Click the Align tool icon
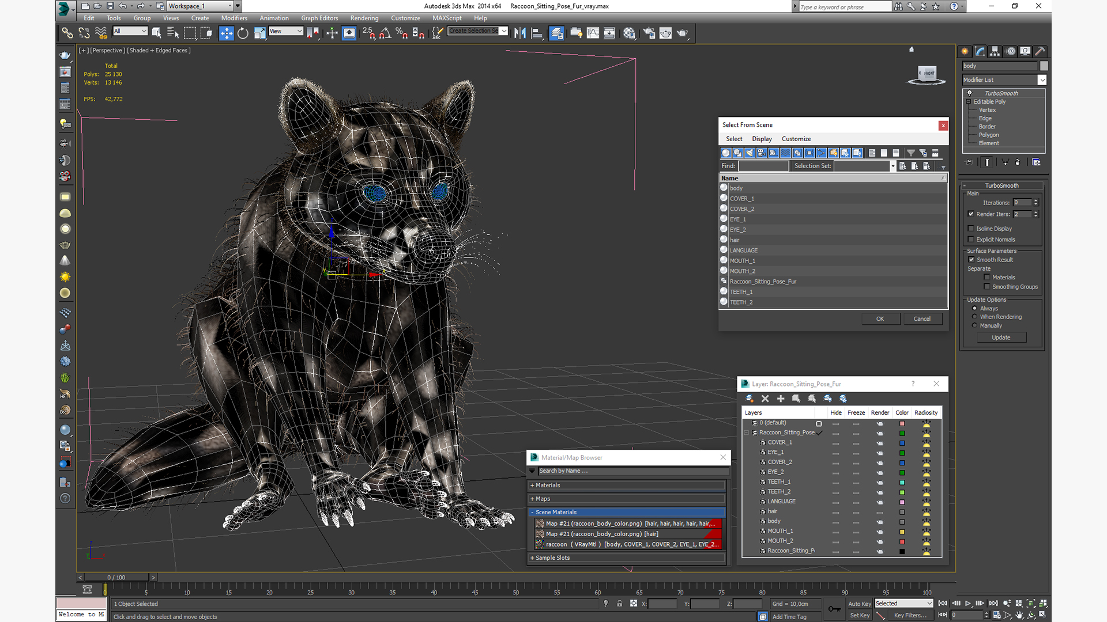Image resolution: width=1107 pixels, height=622 pixels. click(x=537, y=33)
